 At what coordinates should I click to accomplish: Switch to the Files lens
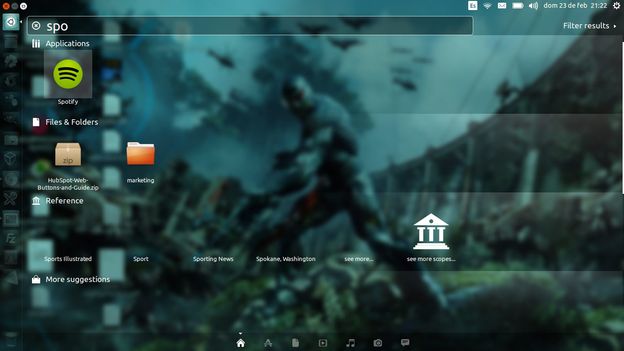pos(296,343)
